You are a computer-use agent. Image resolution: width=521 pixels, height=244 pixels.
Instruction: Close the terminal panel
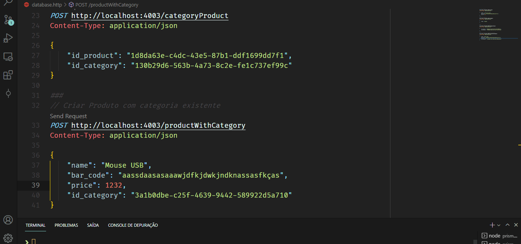[516, 225]
